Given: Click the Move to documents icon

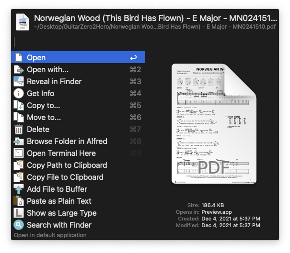Looking at the screenshot, I should click(x=19, y=117).
